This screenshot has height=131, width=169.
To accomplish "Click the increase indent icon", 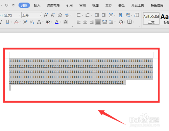I will click(104, 15).
